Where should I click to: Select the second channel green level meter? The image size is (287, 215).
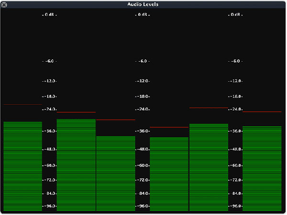tap(76, 165)
